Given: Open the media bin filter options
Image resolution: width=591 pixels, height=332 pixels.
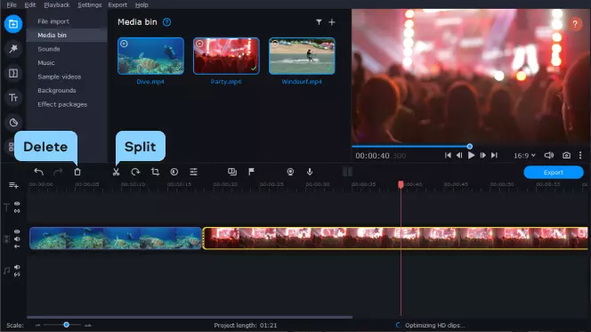Looking at the screenshot, I should (319, 22).
